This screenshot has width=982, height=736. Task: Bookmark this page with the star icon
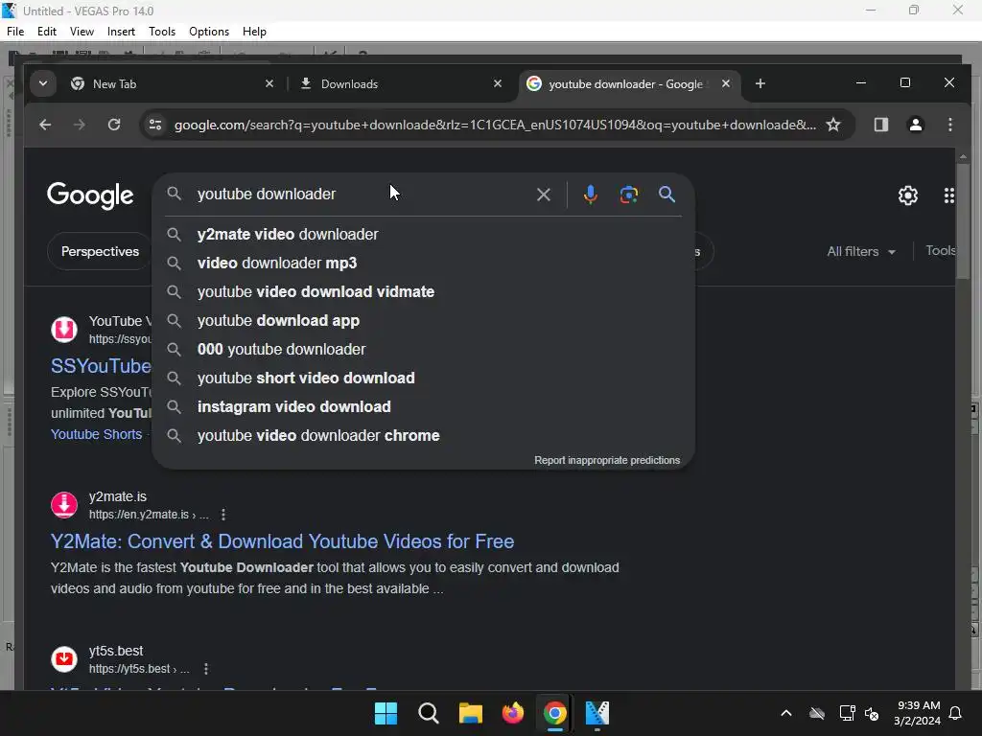(833, 125)
